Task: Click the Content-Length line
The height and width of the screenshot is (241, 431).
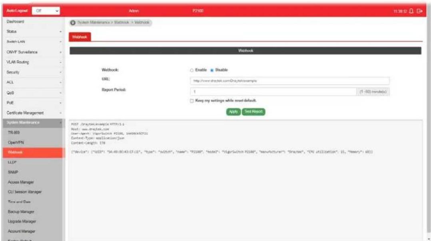Action: click(x=88, y=143)
